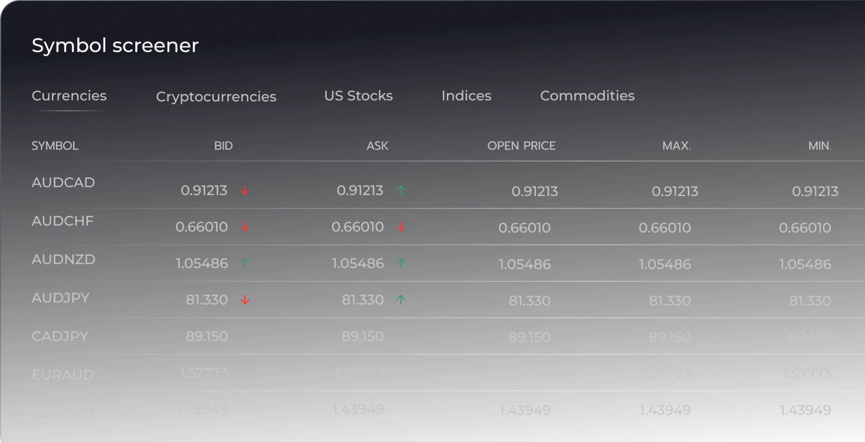Click the SYMBOL column header
This screenshot has width=865, height=442.
(x=55, y=146)
